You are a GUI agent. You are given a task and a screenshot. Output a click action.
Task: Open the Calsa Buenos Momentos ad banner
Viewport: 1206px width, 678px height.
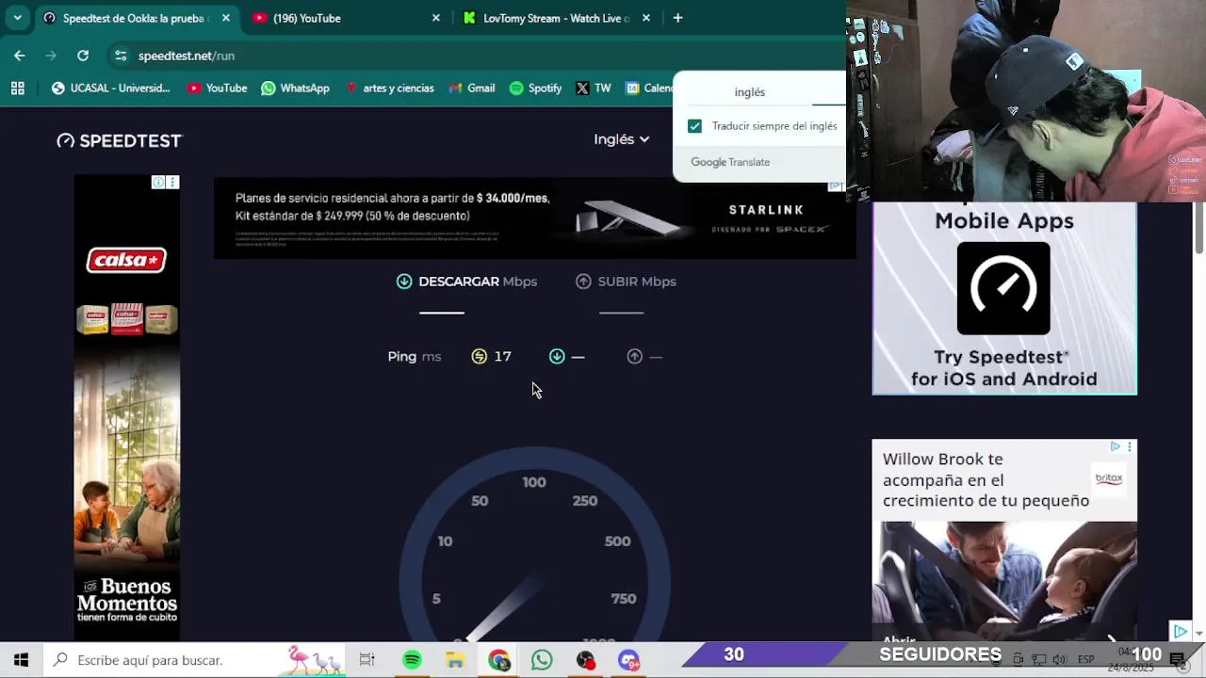click(x=127, y=408)
